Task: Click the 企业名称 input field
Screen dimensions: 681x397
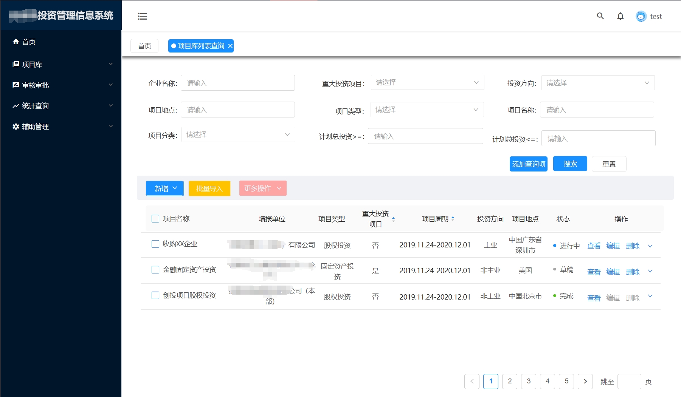Action: coord(238,83)
